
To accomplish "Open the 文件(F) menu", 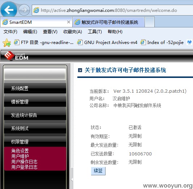I will click(x=10, y=32).
